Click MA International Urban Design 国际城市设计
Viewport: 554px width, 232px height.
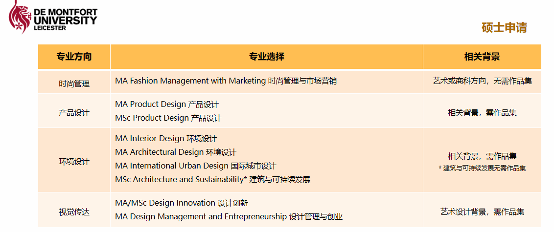[196, 166]
